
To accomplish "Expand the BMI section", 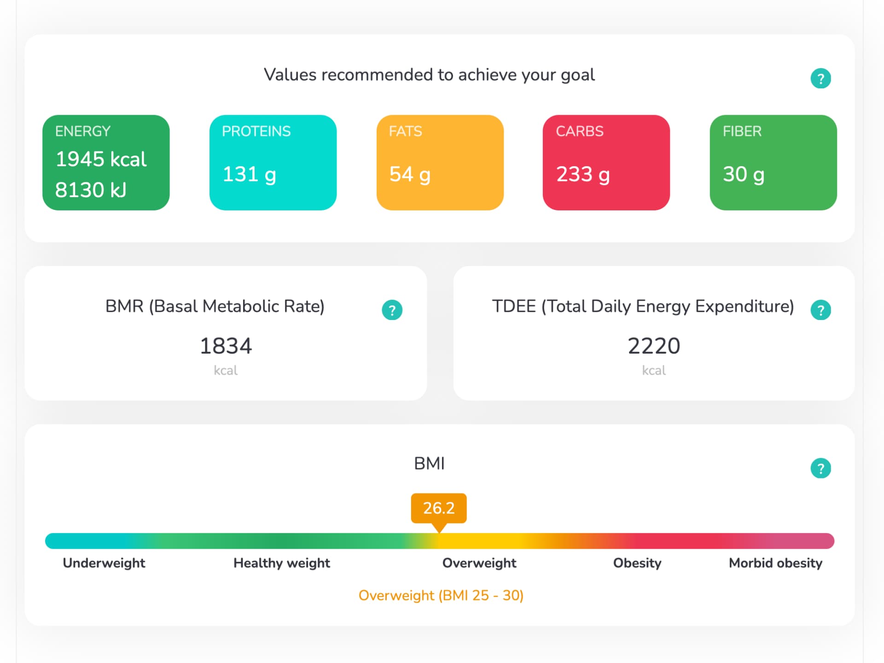I will tap(429, 464).
